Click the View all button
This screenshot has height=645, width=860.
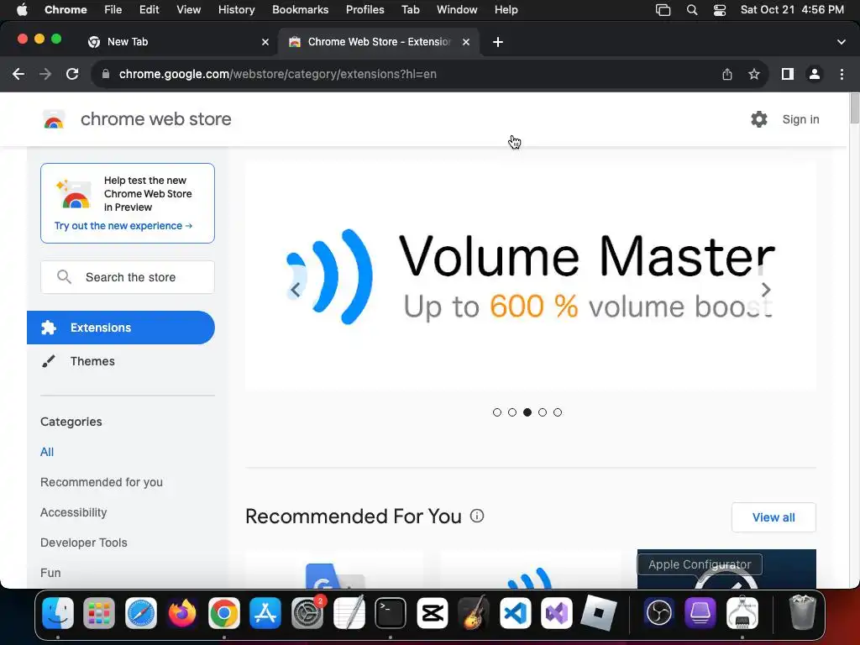tap(773, 517)
